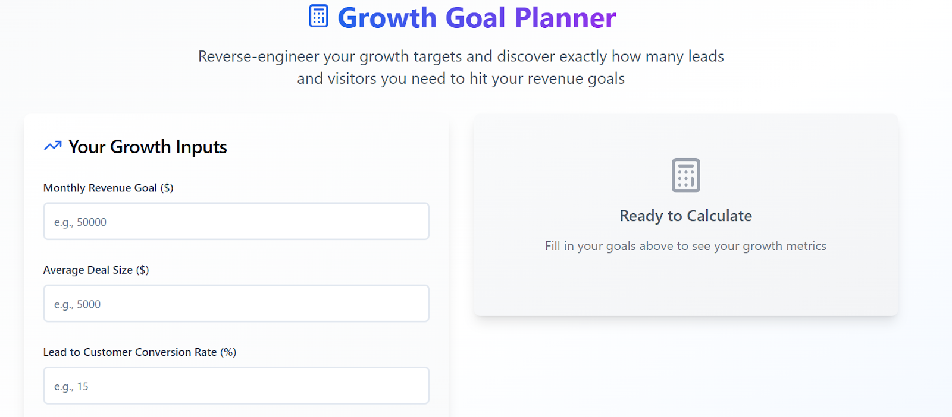Click the 'Reverse-engineer your growth targets' text line

click(x=461, y=56)
